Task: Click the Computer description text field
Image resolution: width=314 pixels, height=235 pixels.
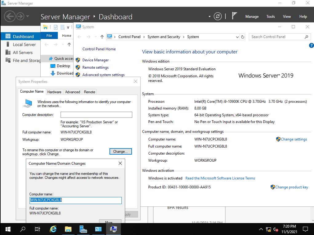Action: (96, 115)
